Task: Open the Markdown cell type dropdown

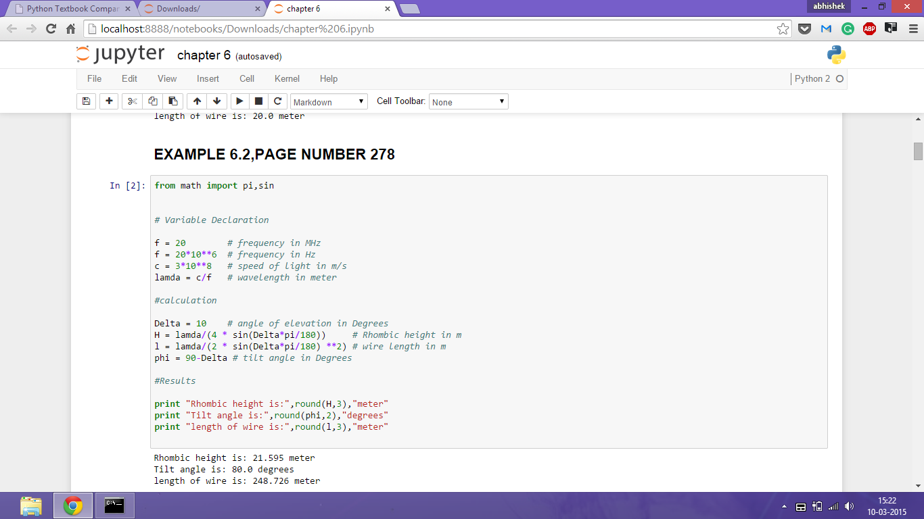Action: pyautogui.click(x=329, y=102)
